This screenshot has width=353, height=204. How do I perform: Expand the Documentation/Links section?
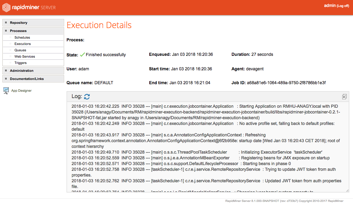click(x=33, y=79)
